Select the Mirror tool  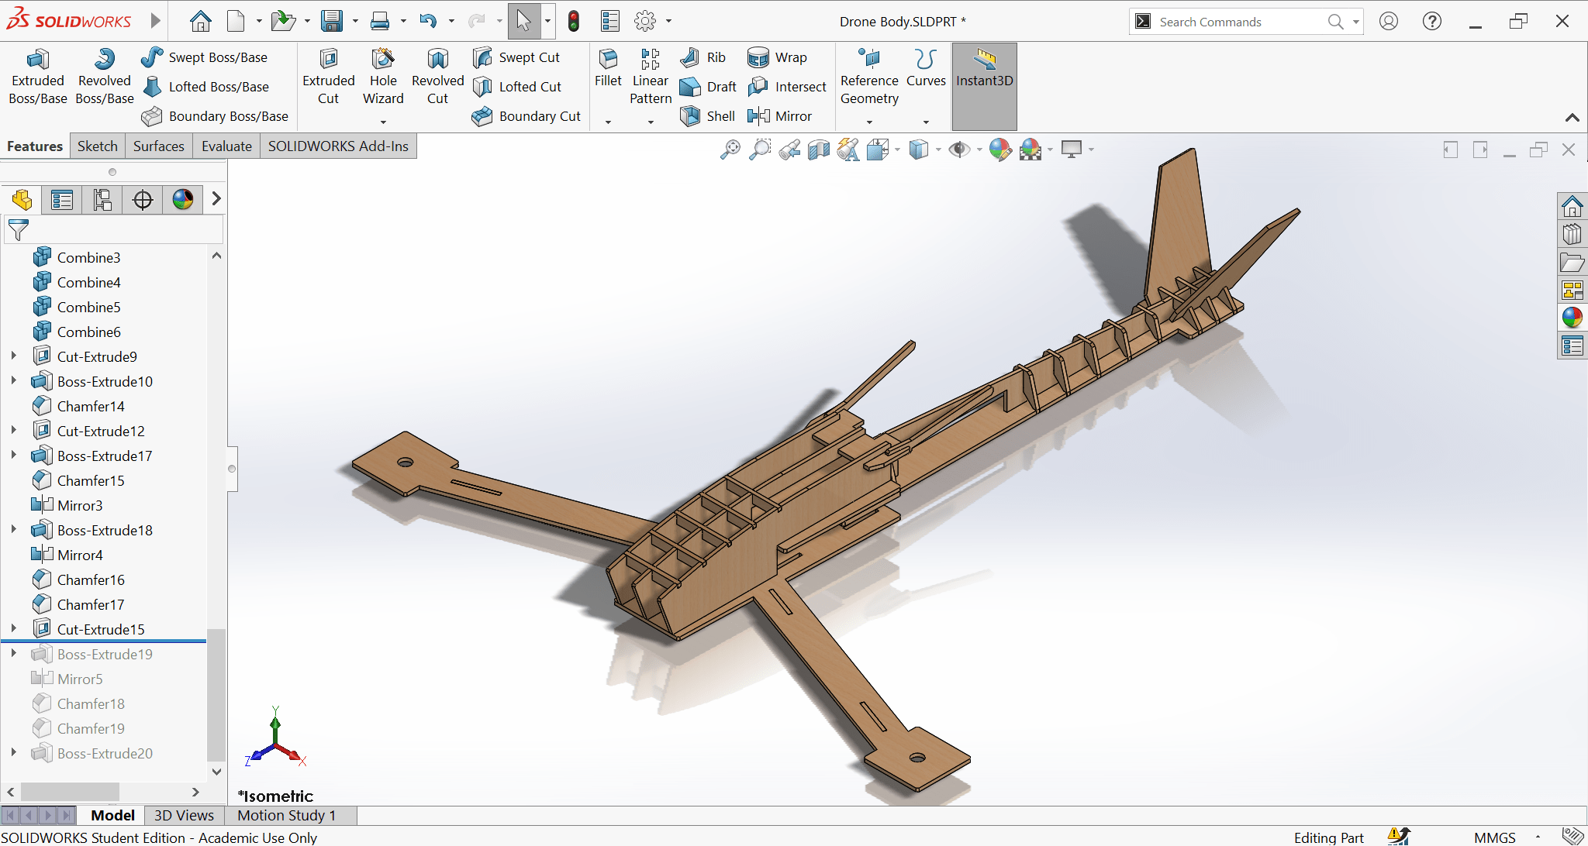click(779, 116)
